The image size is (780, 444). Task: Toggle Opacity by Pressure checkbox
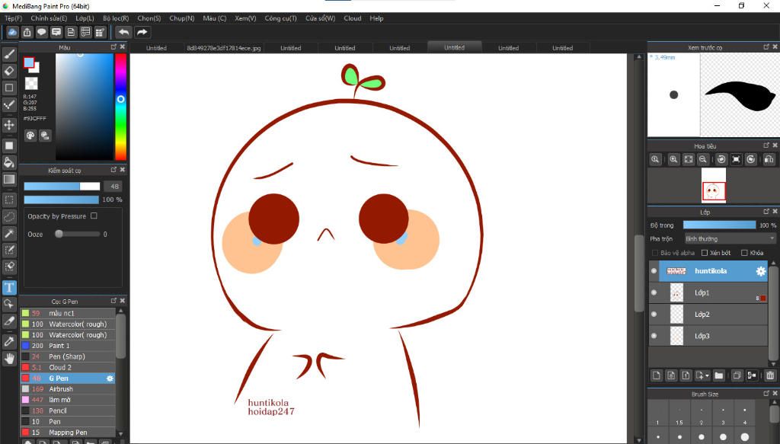coord(94,216)
